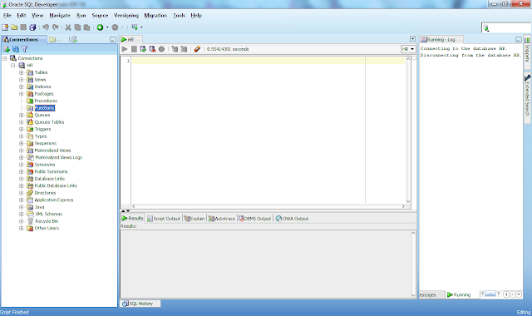Click the New Connection green plus icon

pos(6,49)
